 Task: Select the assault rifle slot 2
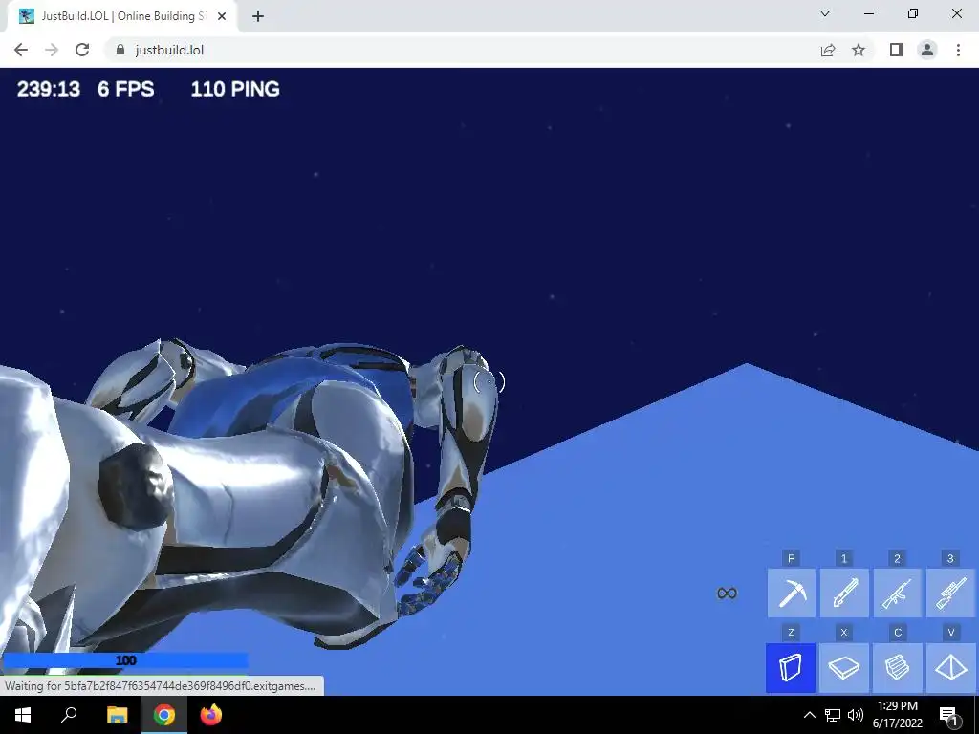point(897,593)
